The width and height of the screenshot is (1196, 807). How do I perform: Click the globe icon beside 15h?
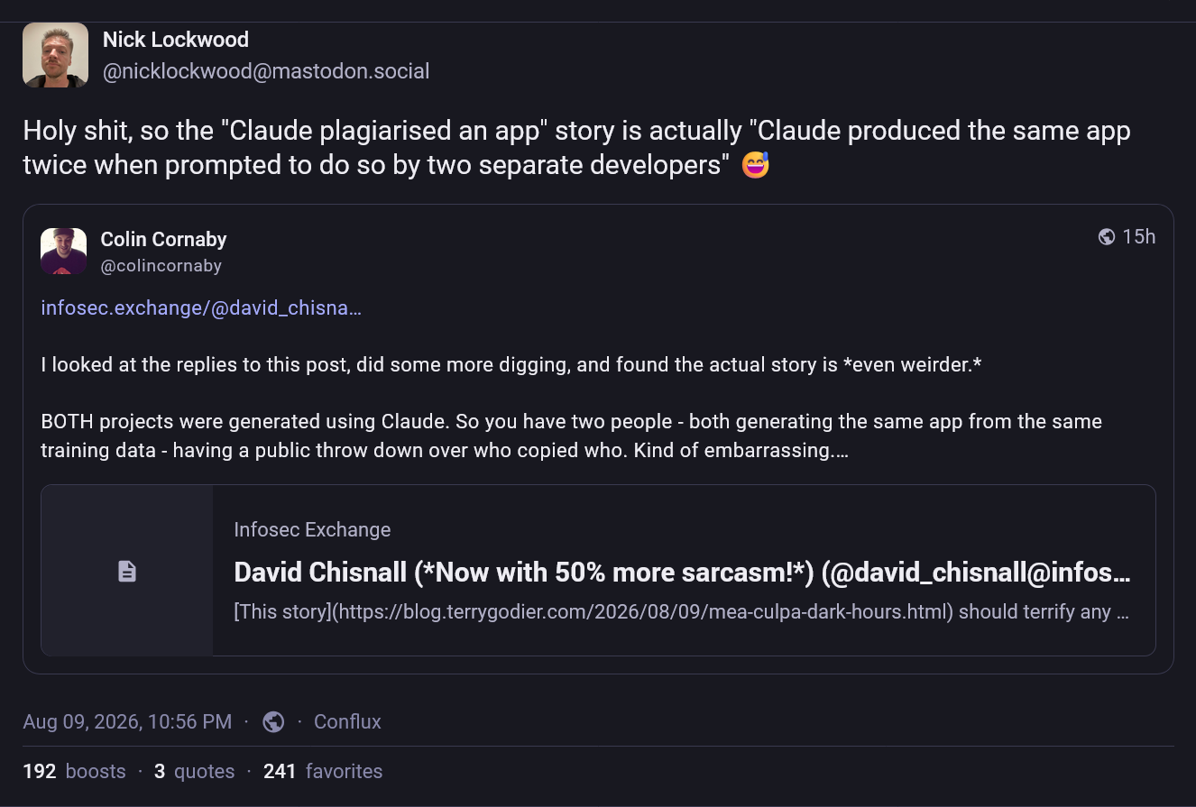click(x=1107, y=236)
